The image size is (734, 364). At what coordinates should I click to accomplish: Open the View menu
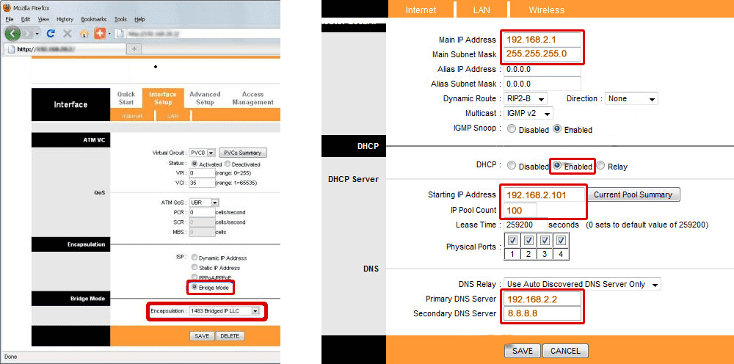point(43,19)
